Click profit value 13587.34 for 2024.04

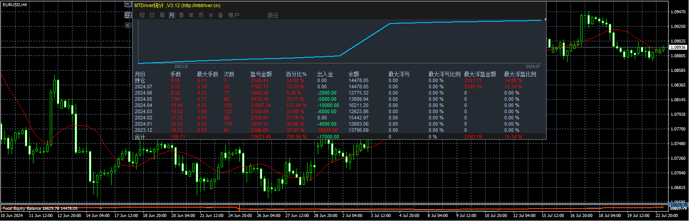tap(260, 106)
